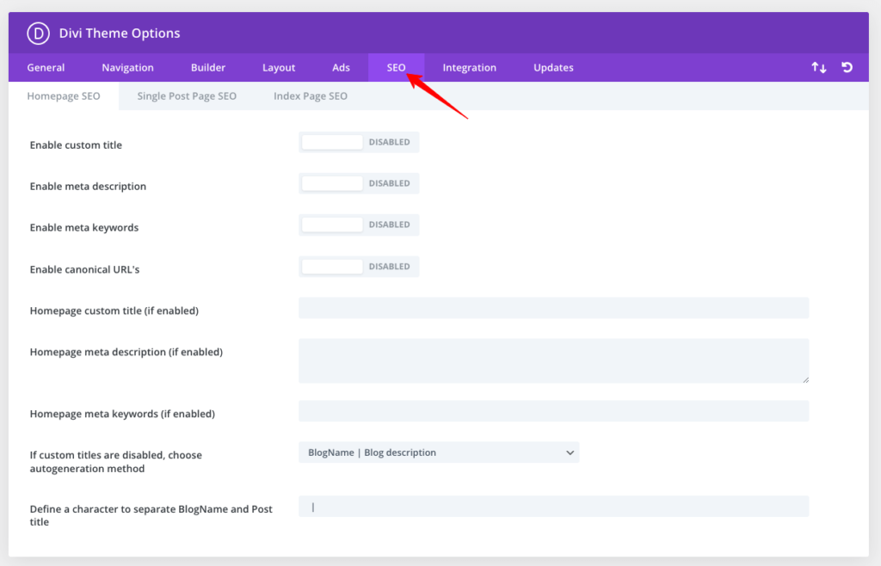
Task: Click the BlogName separator character field
Action: 553,507
